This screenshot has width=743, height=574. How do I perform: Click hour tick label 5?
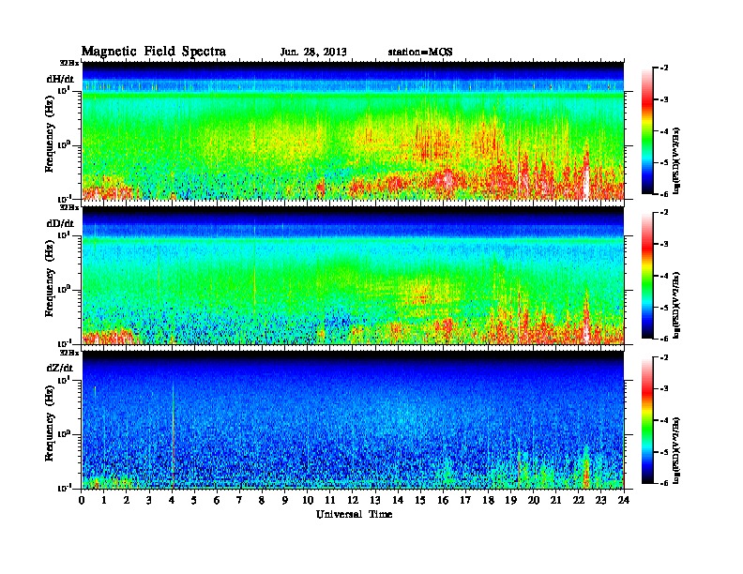(195, 501)
